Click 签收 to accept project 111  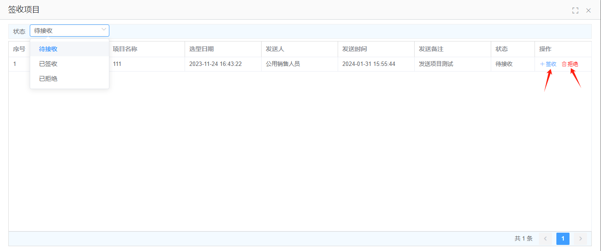(x=549, y=64)
